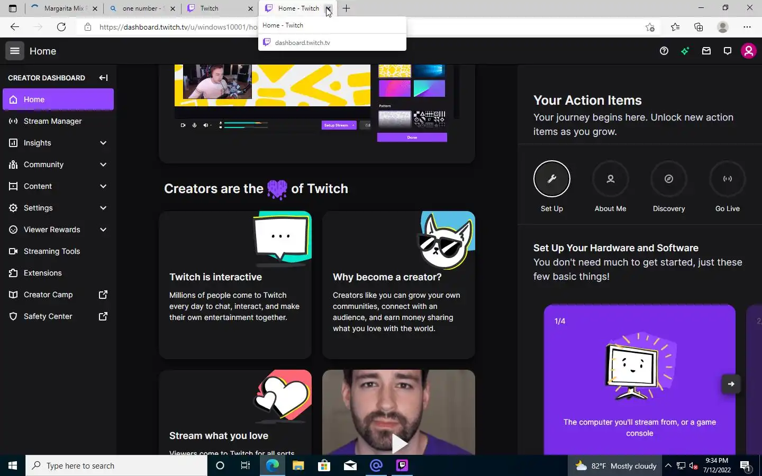Open the weather widget showing 82°F
762x476 pixels.
pos(616,465)
